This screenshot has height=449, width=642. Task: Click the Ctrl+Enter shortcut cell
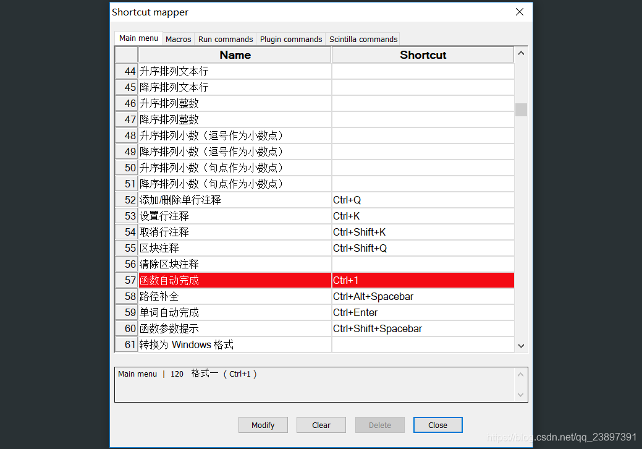[423, 312]
